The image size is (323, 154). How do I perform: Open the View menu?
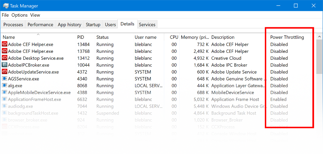[35, 15]
